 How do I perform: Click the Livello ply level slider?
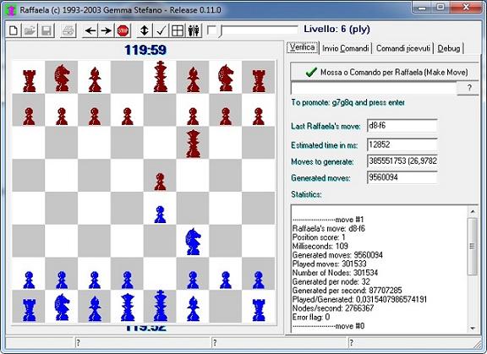click(x=259, y=30)
